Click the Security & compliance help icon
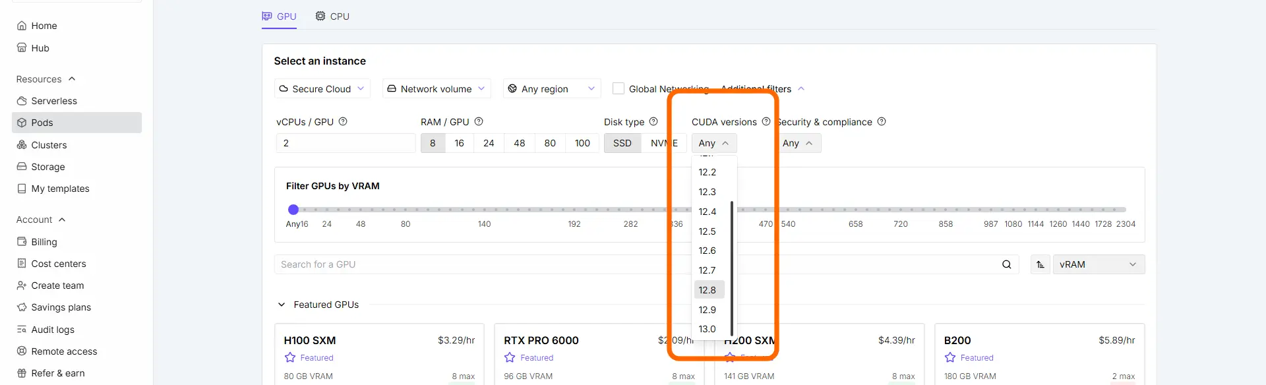 coord(882,122)
